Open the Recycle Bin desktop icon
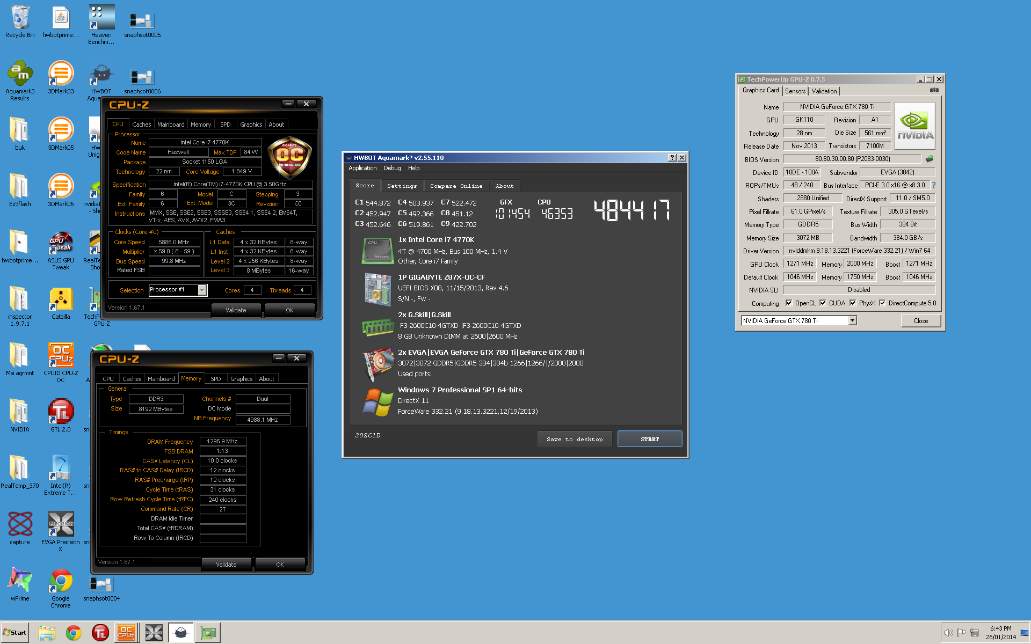 (20, 21)
